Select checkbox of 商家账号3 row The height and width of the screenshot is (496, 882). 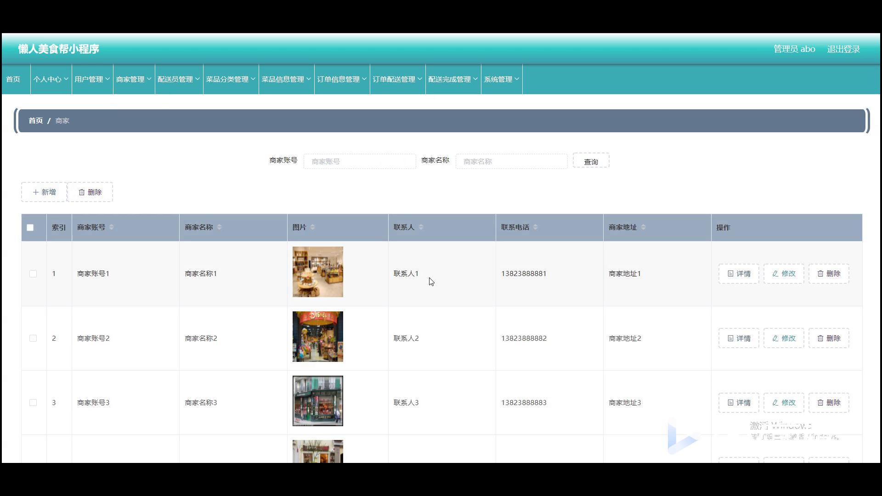(x=33, y=403)
